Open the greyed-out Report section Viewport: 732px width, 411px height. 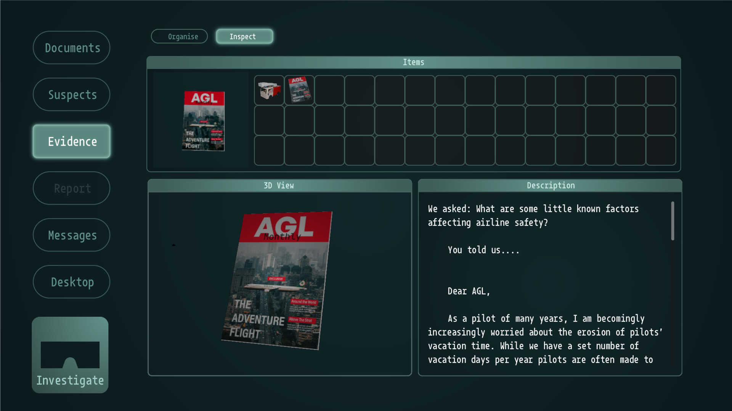coord(72,188)
